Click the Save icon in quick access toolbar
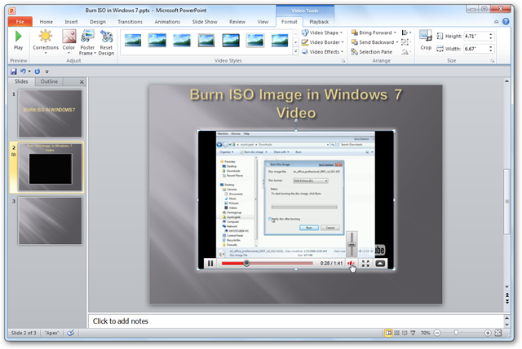 pyautogui.click(x=14, y=72)
